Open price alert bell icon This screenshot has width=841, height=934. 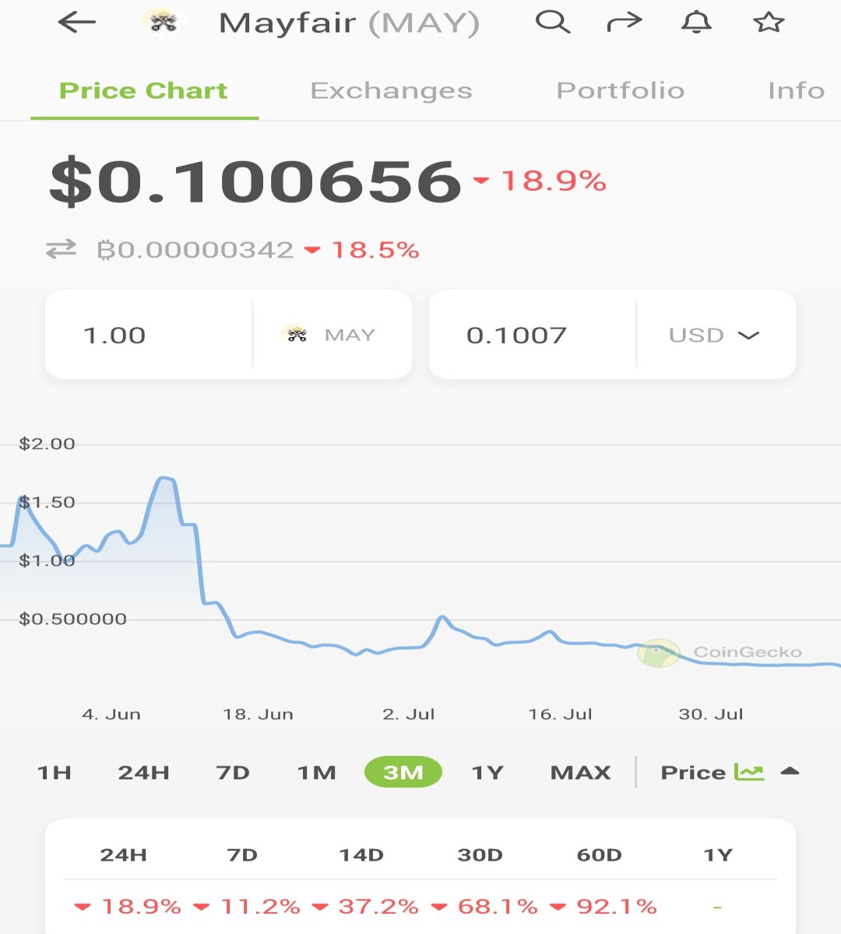point(696,22)
